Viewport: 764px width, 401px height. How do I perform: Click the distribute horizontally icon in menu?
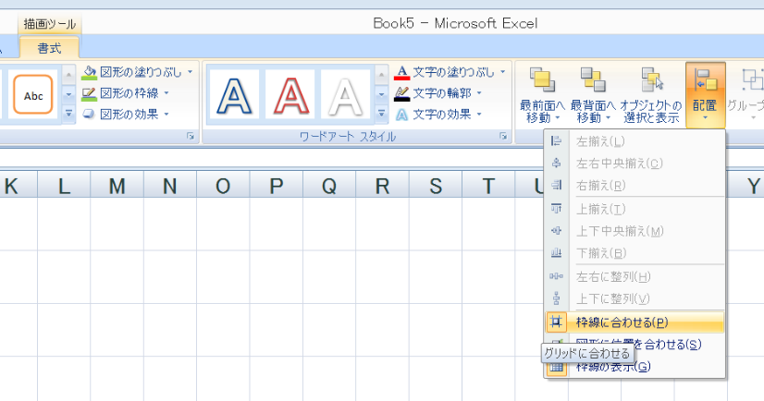click(x=556, y=276)
